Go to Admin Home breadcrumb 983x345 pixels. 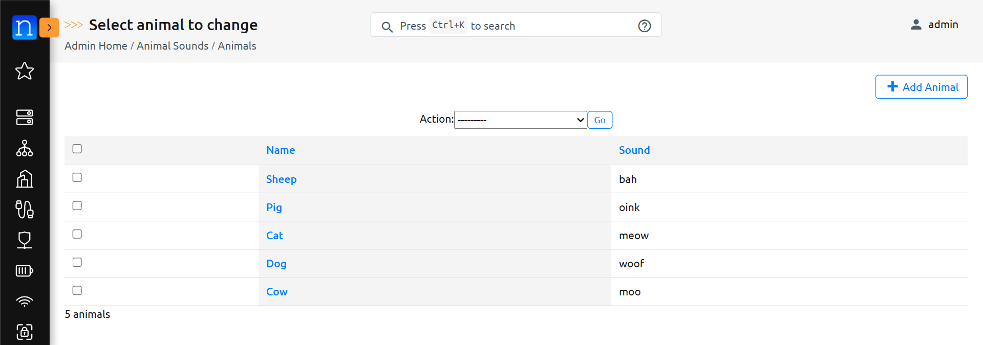[x=96, y=46]
